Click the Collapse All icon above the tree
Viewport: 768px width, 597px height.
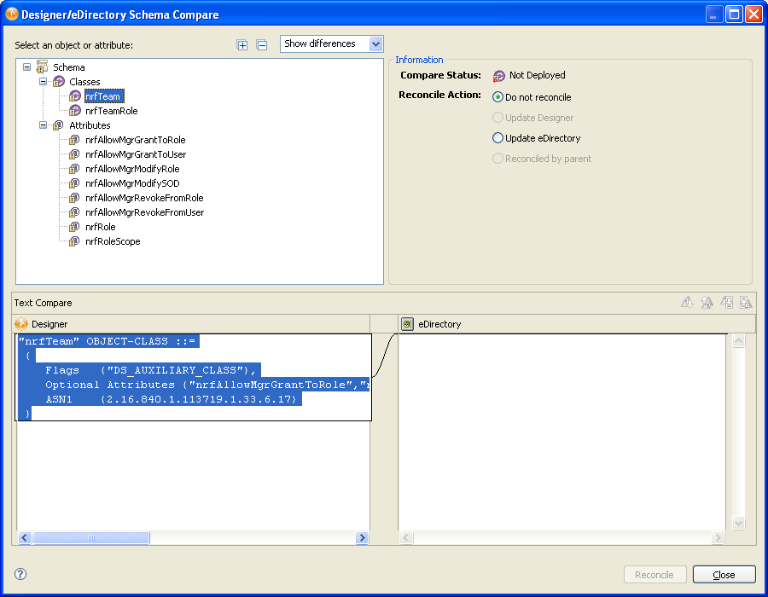point(262,45)
